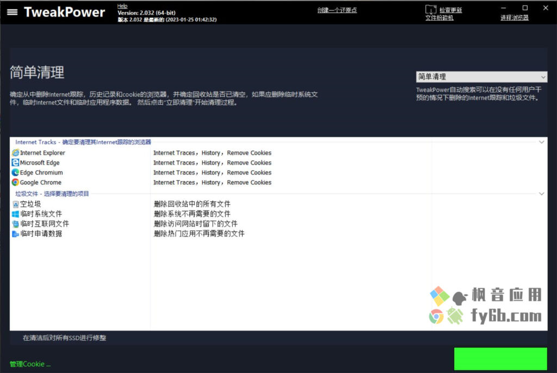The image size is (557, 373).
Task: Click the Internet Explorer icon
Action: coord(15,152)
